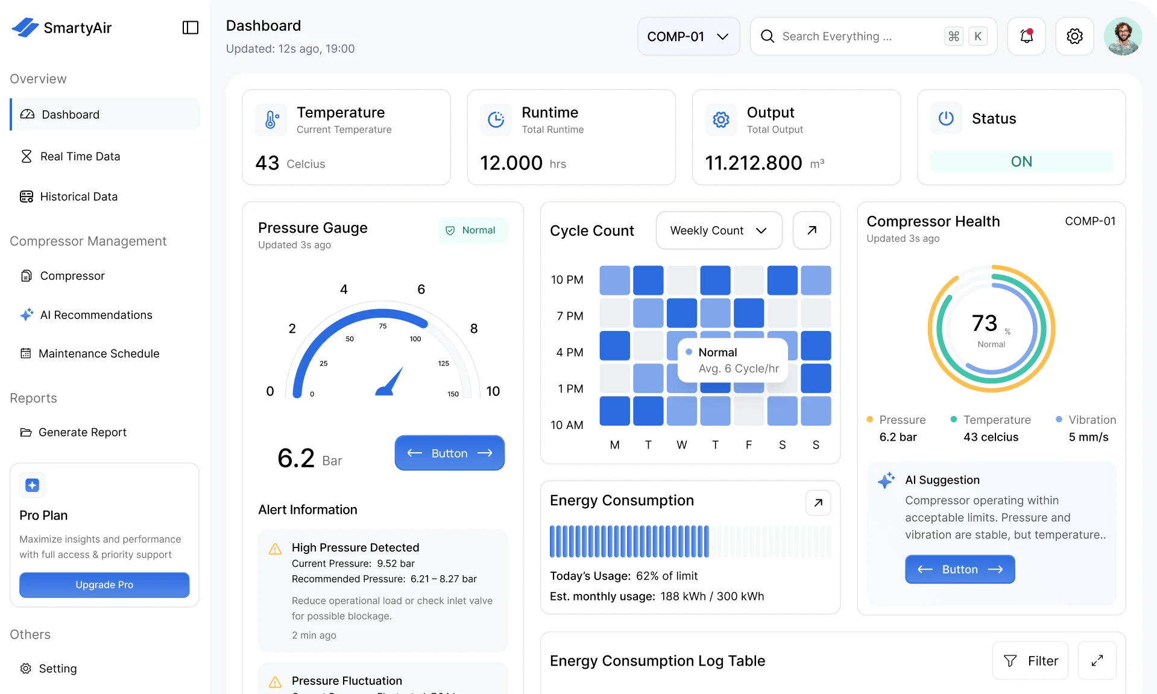Toggle the Normal status badge on Pressure Gauge
The width and height of the screenshot is (1157, 694).
pyautogui.click(x=473, y=230)
